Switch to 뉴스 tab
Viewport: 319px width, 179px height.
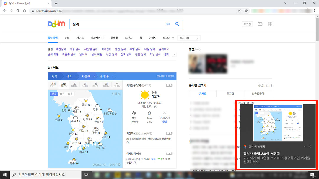click(x=67, y=38)
